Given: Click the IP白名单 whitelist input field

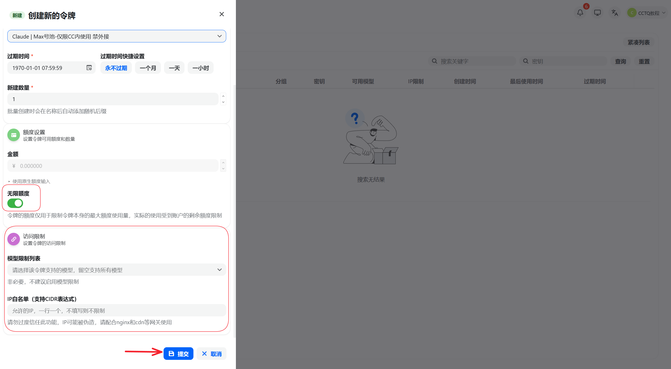Looking at the screenshot, I should tap(117, 310).
